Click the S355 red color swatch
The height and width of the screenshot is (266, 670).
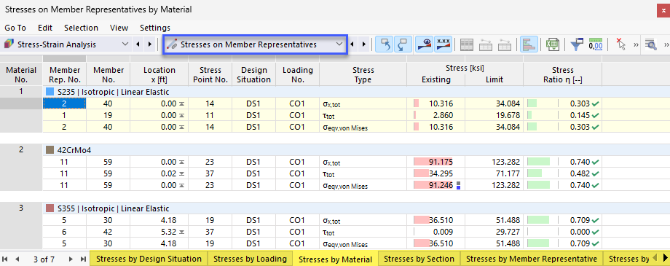(x=50, y=208)
